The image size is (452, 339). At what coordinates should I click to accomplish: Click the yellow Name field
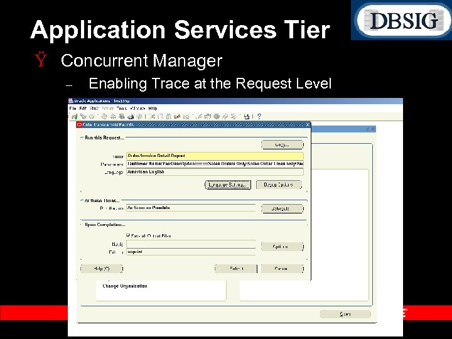click(215, 156)
